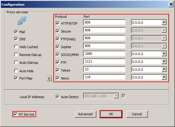Screen dimensions: 175x127
Task: Uncheck the SOCKS/MMS protocol checkbox
Action: (x=58, y=55)
